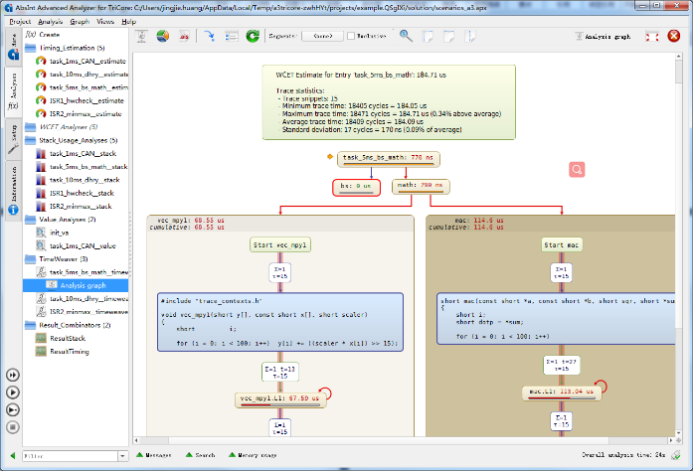Image resolution: width=693 pixels, height=471 pixels.
Task: Click the mac.L1 loop node
Action: (x=562, y=392)
